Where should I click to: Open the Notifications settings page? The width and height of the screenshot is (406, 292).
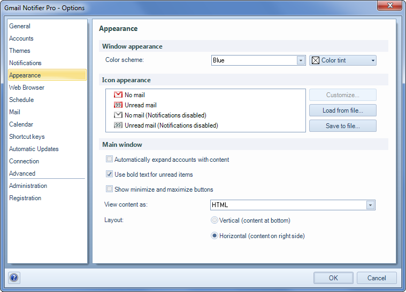click(25, 63)
